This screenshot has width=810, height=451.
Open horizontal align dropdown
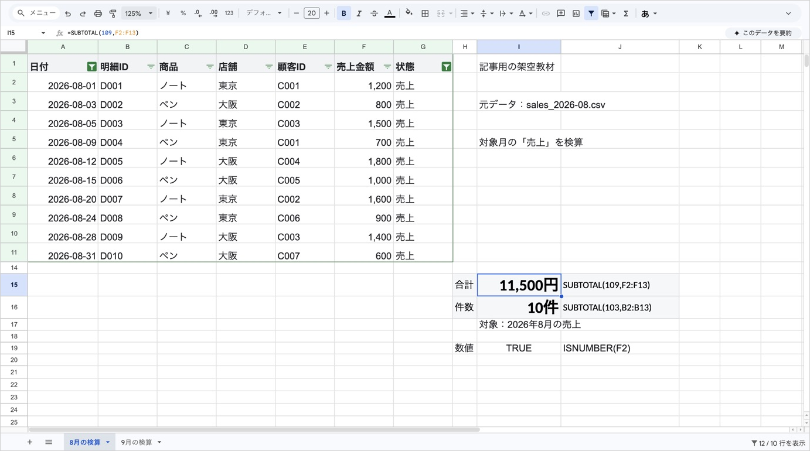coord(467,13)
